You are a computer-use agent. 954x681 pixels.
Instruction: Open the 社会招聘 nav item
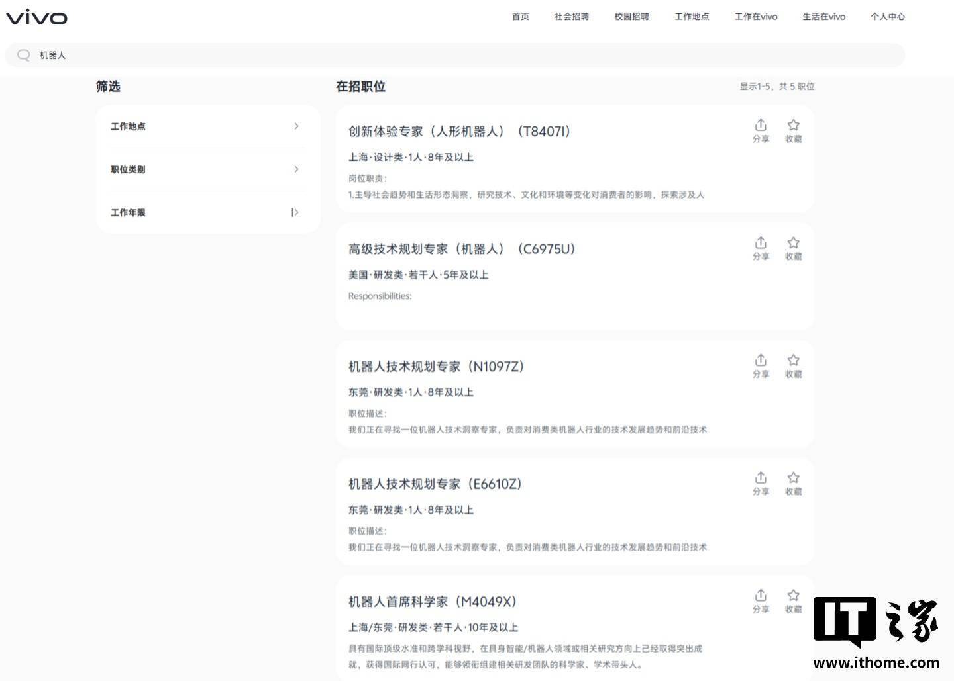coord(572,17)
